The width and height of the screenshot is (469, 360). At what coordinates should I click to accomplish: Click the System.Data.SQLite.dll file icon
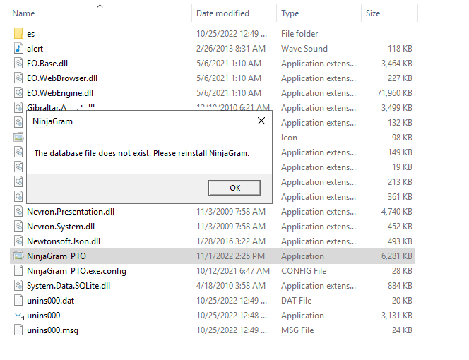pyautogui.click(x=18, y=286)
